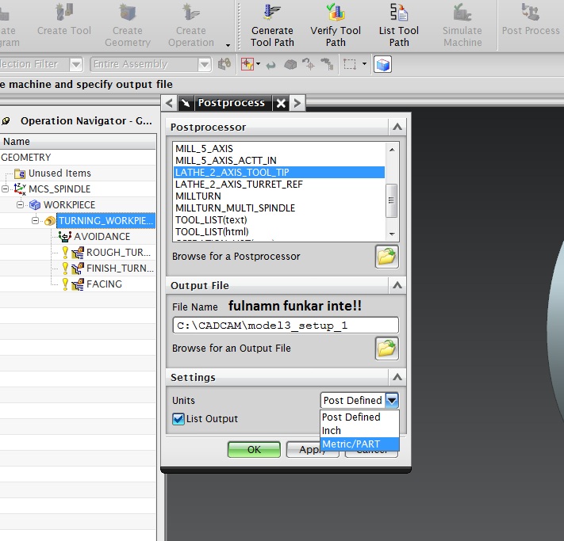This screenshot has width=564, height=541.
Task: Click the Generate Tool Path icon
Action: tap(272, 12)
